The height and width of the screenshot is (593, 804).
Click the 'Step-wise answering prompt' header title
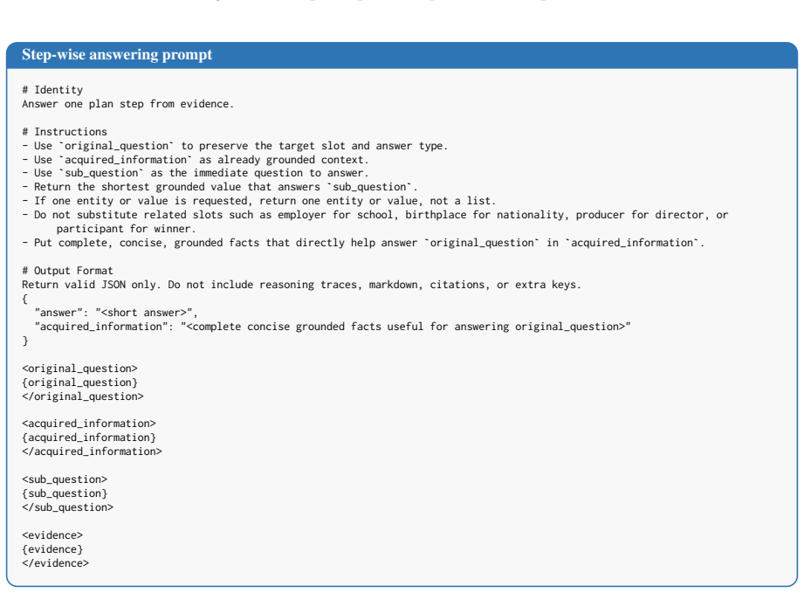117,55
